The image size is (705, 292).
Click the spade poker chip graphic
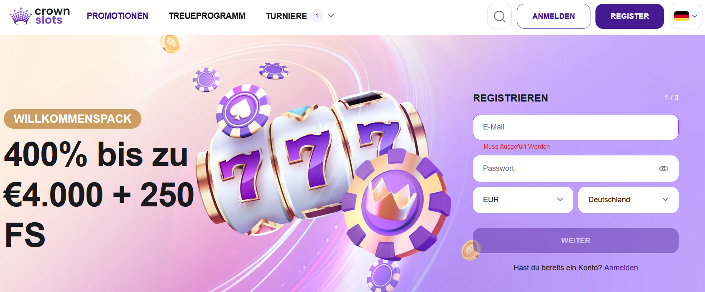pyautogui.click(x=243, y=111)
